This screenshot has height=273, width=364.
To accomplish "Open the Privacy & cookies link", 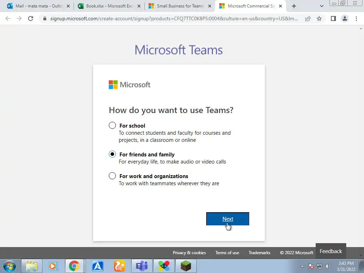I will [189, 253].
